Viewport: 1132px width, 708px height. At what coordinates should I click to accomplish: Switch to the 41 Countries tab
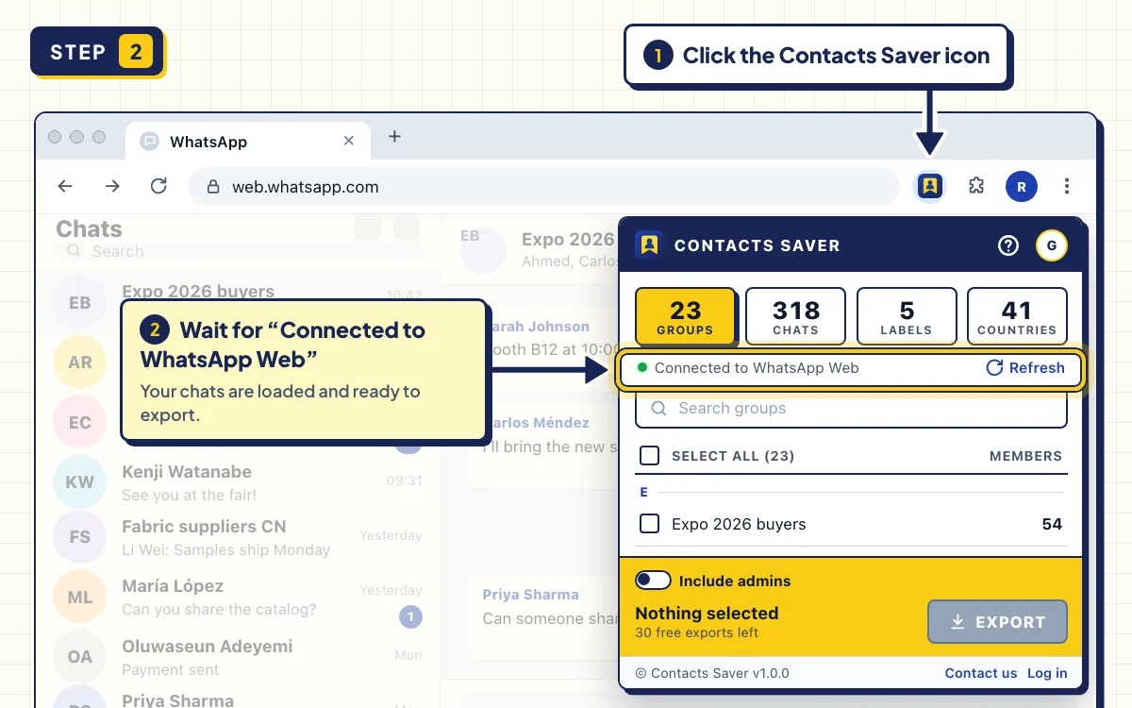click(1017, 316)
